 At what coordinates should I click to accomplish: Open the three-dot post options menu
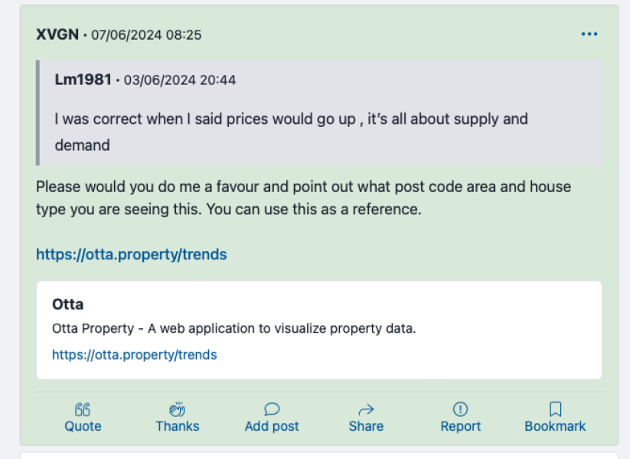[x=589, y=34]
